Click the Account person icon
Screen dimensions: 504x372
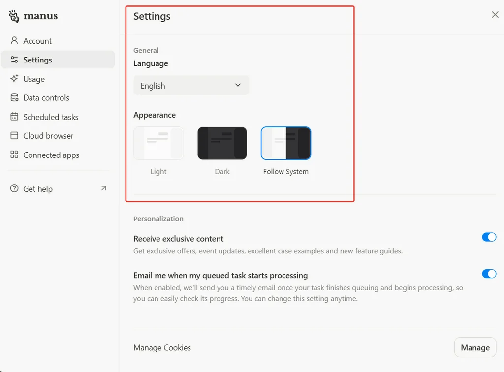click(x=14, y=41)
